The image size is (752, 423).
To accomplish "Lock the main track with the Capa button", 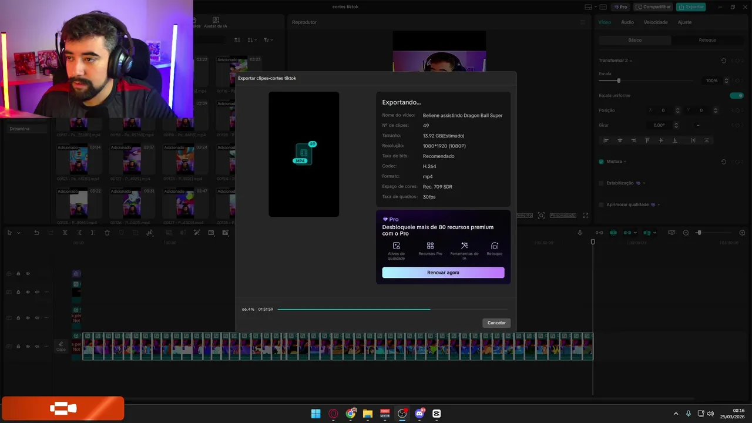I will (x=18, y=346).
